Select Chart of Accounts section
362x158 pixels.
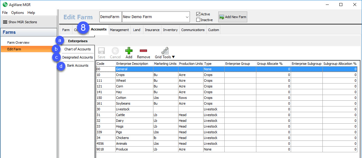pyautogui.click(x=78, y=49)
